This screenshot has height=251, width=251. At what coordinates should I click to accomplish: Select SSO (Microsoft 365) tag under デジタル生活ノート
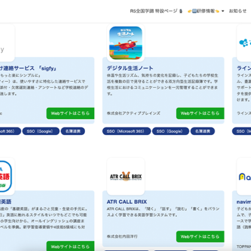[127, 131]
